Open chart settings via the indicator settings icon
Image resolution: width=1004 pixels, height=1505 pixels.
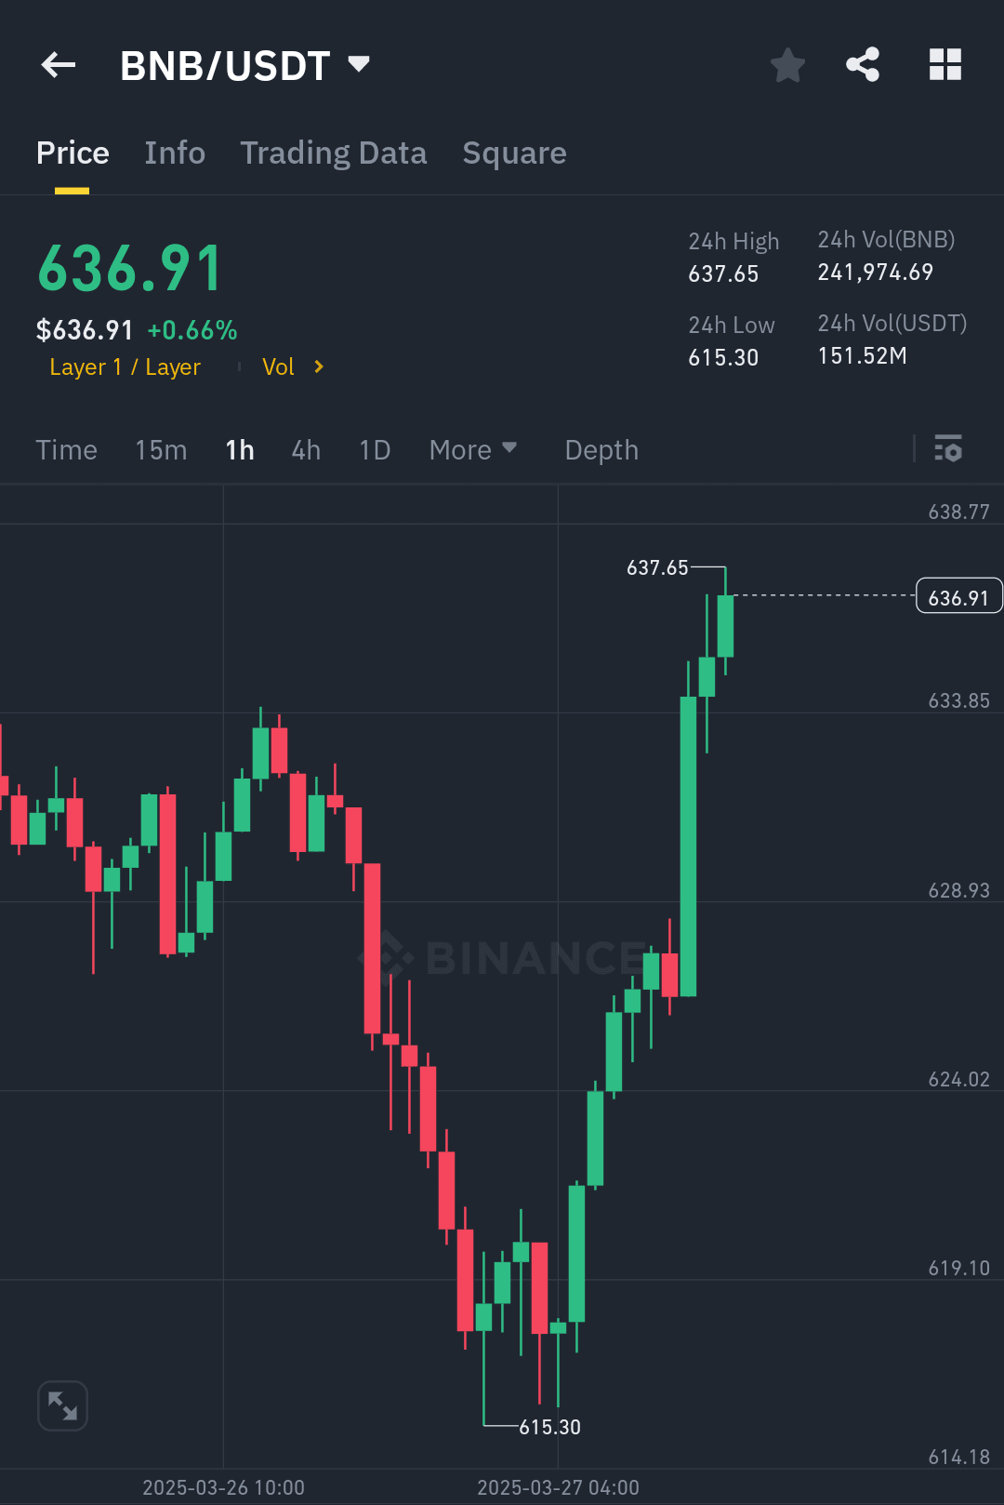pos(949,449)
